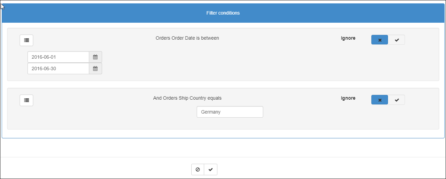Click Ignore label for Order Date condition

pyautogui.click(x=348, y=38)
